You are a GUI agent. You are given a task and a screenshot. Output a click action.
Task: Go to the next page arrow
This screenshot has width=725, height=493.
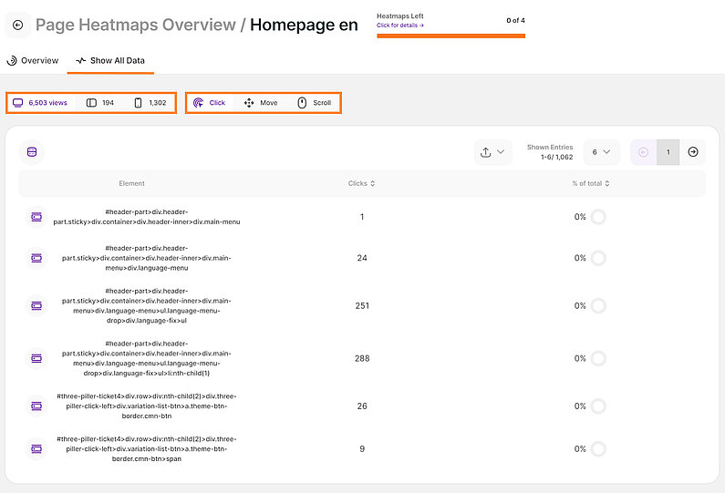coord(693,152)
